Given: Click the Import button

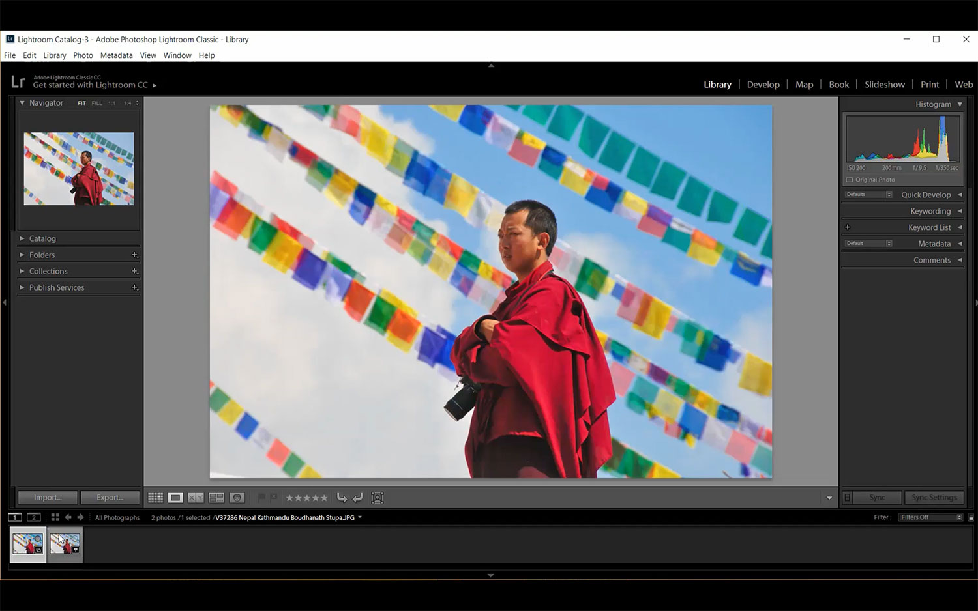Looking at the screenshot, I should coord(48,498).
